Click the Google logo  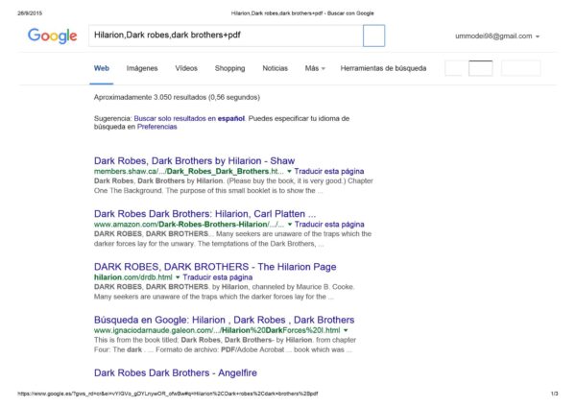click(53, 36)
